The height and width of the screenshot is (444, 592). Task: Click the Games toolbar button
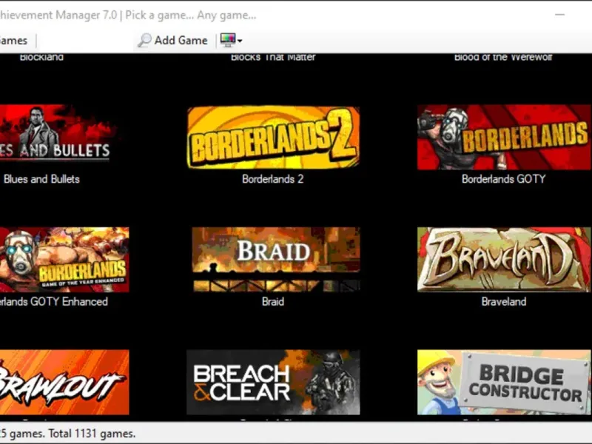point(13,41)
